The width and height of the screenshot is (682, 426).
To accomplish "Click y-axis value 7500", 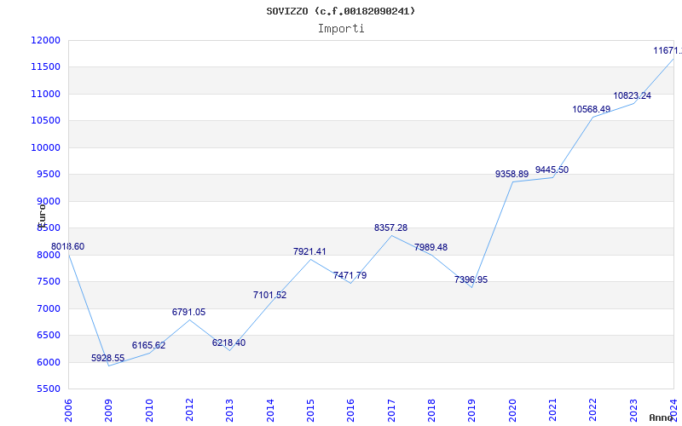I will [48, 282].
